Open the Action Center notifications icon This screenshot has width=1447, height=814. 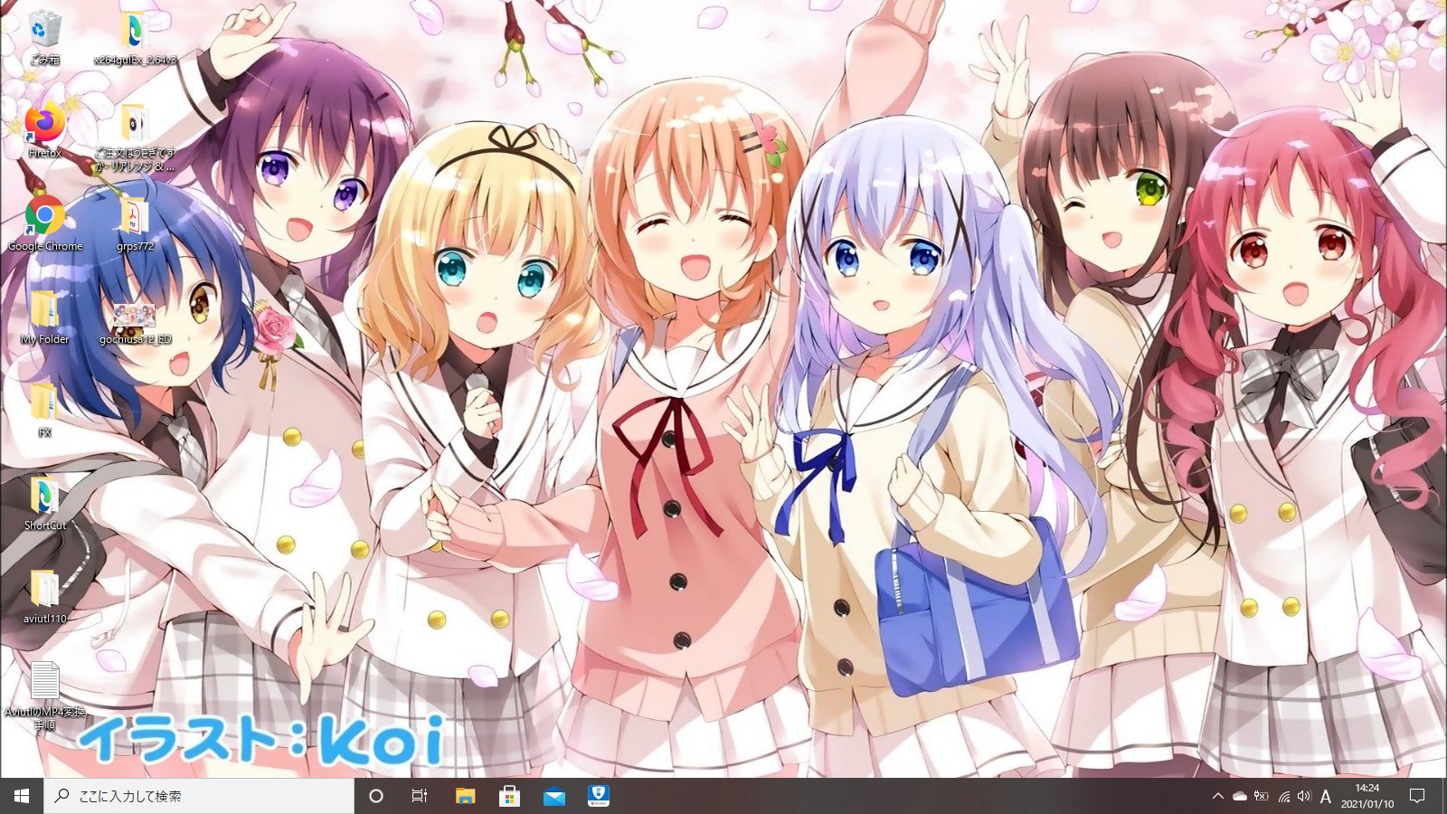tap(1417, 796)
